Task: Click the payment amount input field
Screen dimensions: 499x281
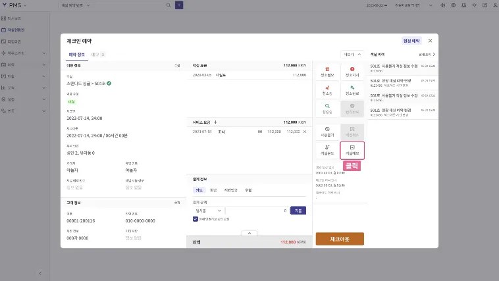Action: 257,211
